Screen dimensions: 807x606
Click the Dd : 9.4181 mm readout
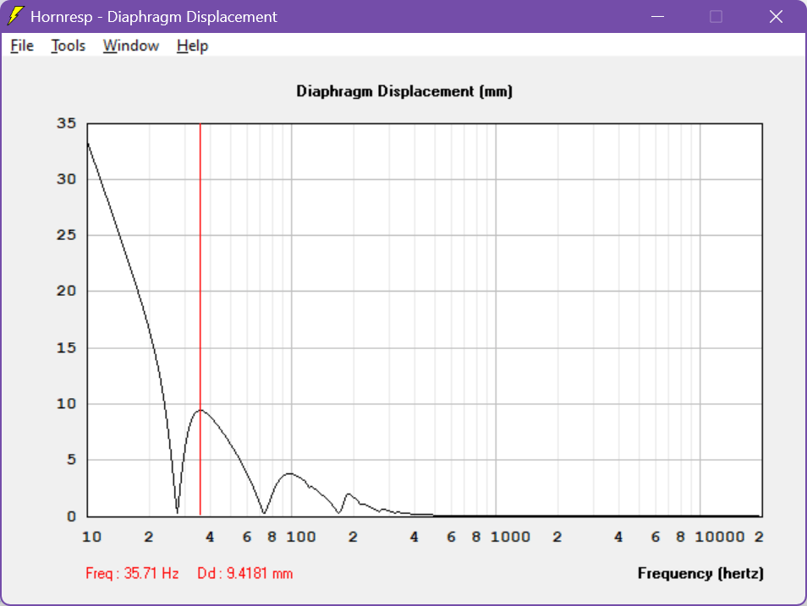[x=245, y=573]
